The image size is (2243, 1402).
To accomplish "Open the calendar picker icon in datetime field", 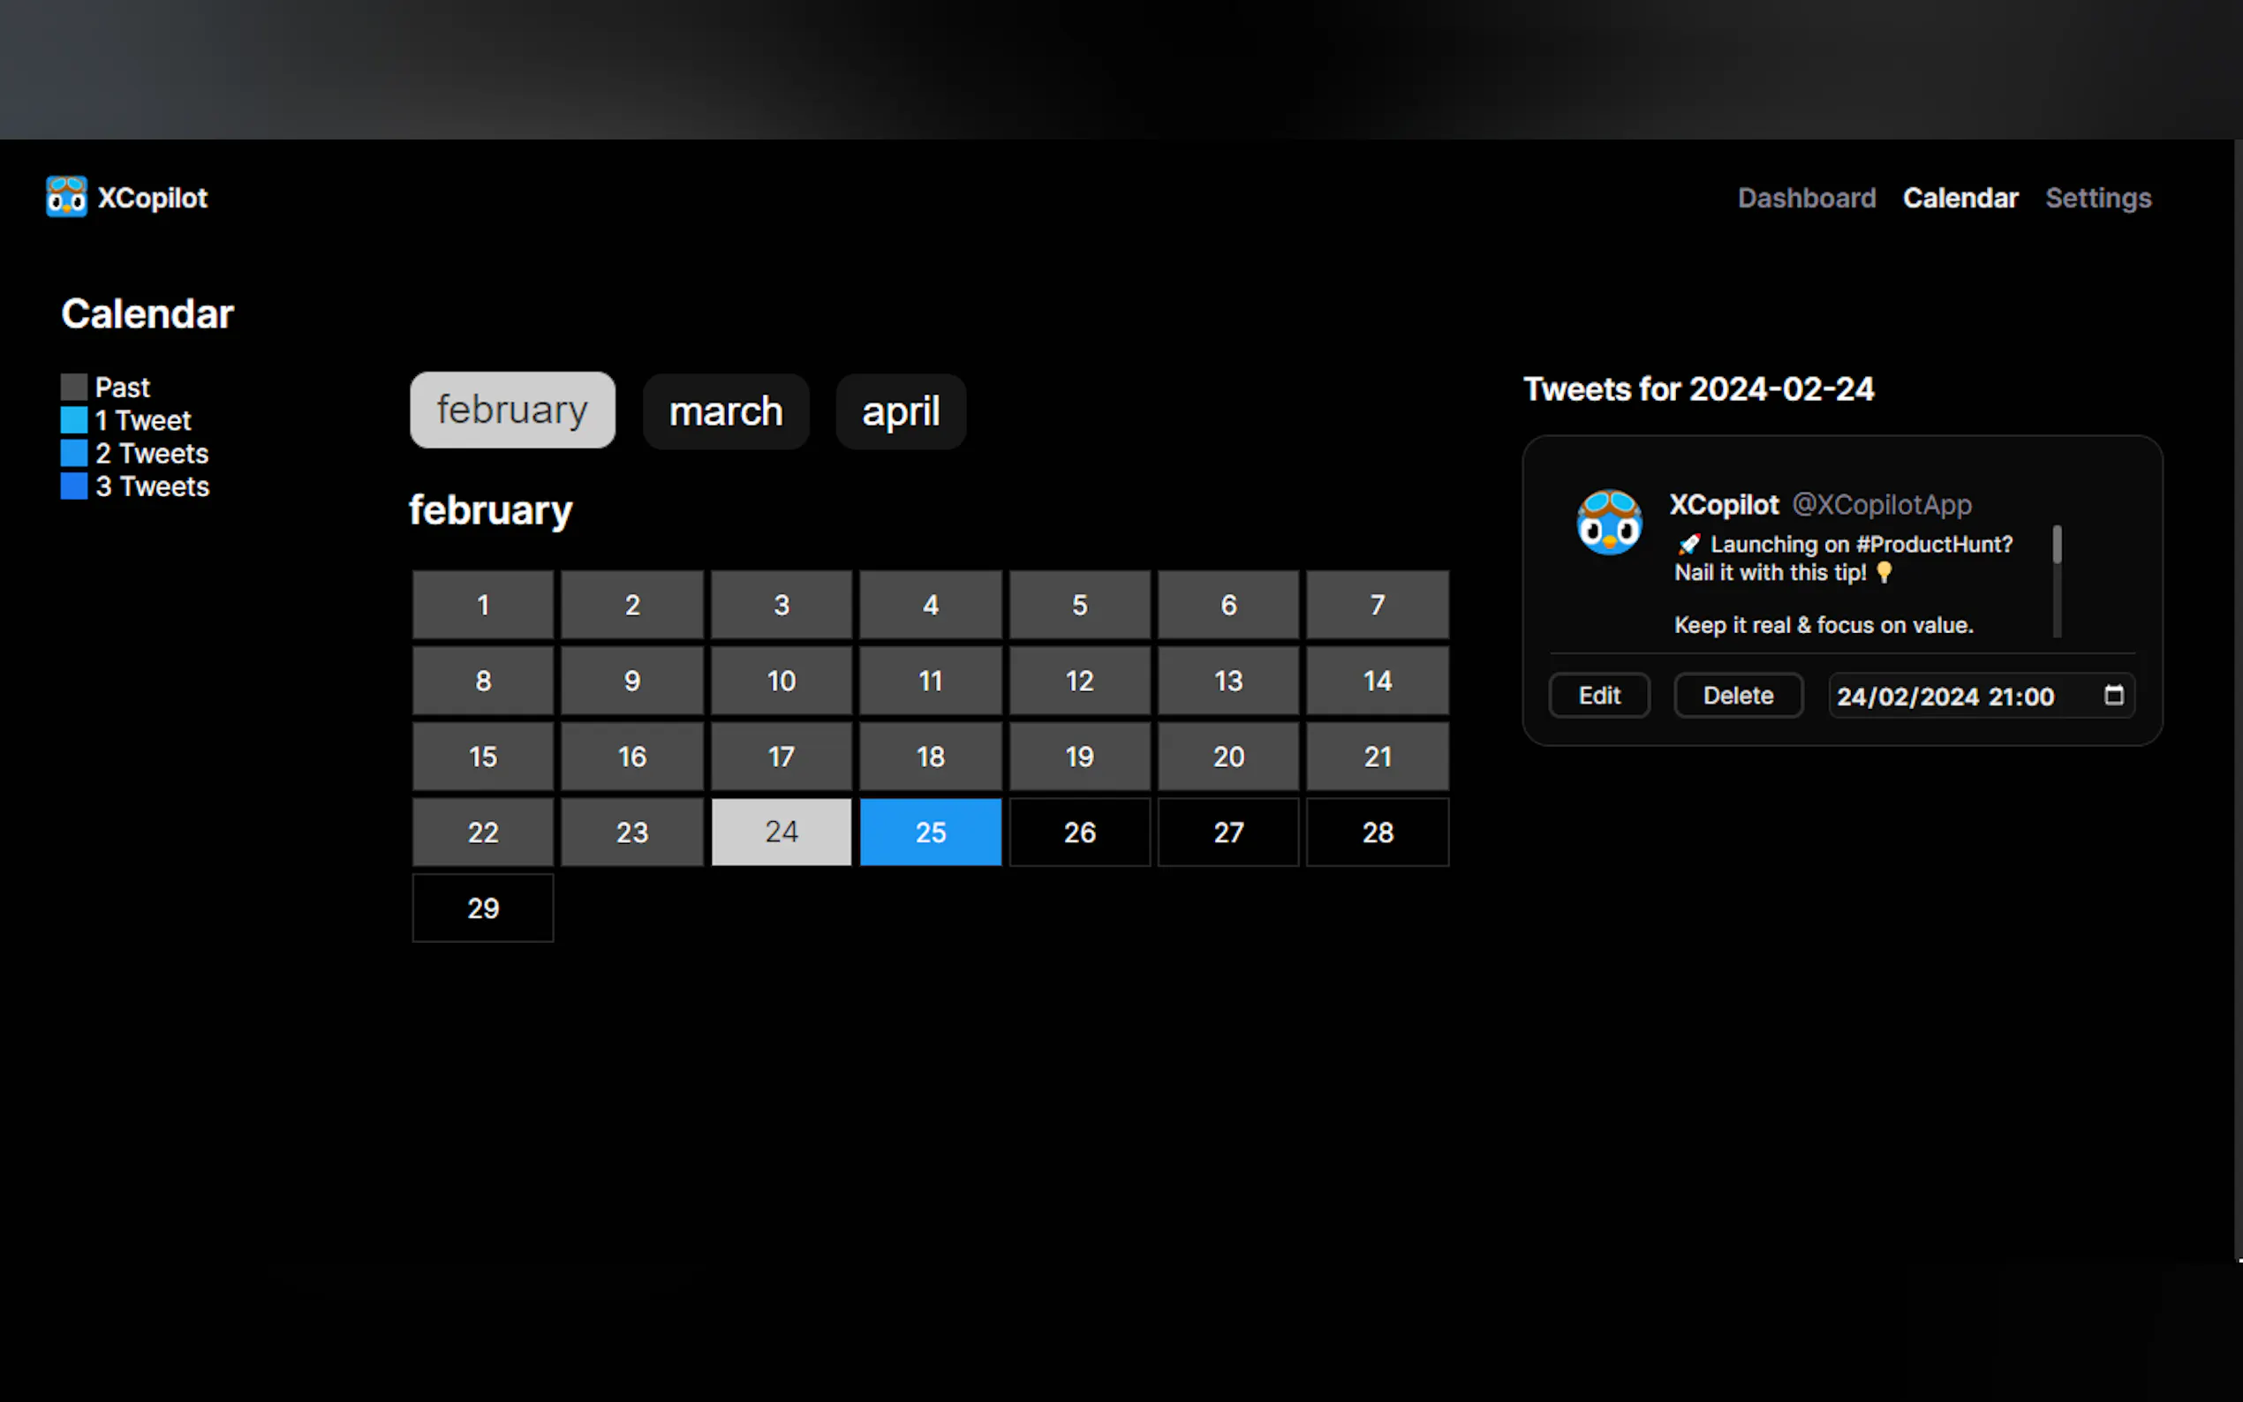I will tap(2113, 696).
